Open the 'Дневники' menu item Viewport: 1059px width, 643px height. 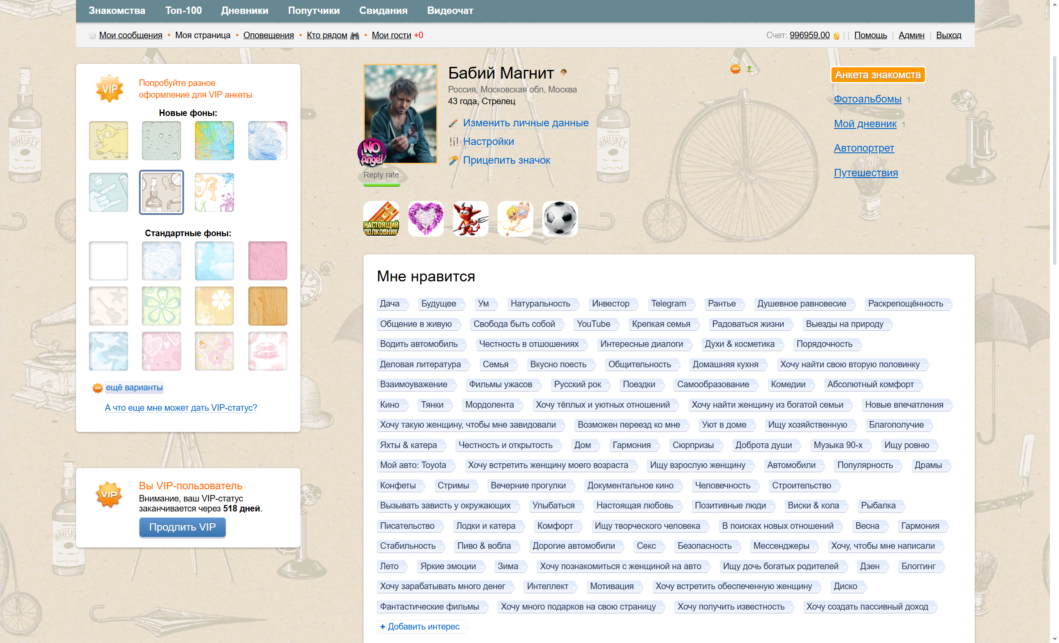[244, 10]
